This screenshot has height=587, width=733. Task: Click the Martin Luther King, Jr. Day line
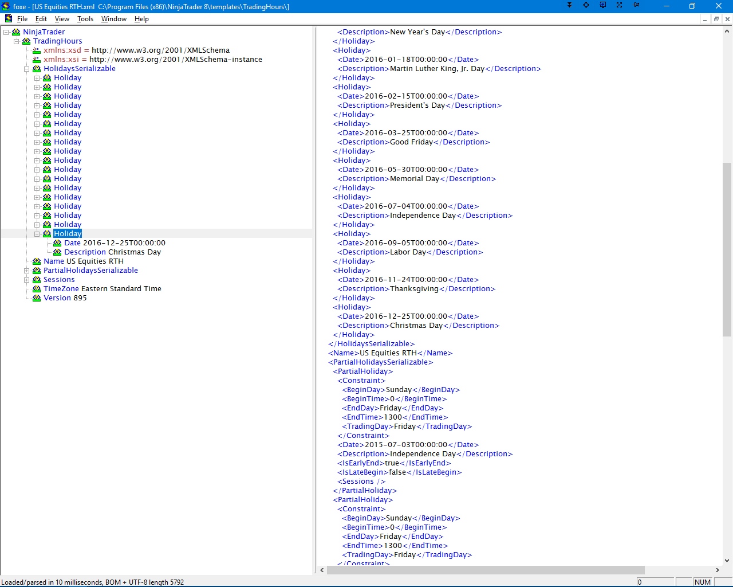click(x=439, y=69)
